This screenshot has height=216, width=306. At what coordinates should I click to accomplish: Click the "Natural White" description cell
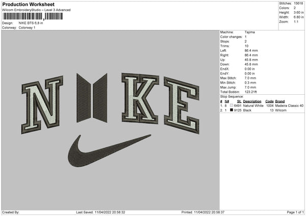(253, 105)
